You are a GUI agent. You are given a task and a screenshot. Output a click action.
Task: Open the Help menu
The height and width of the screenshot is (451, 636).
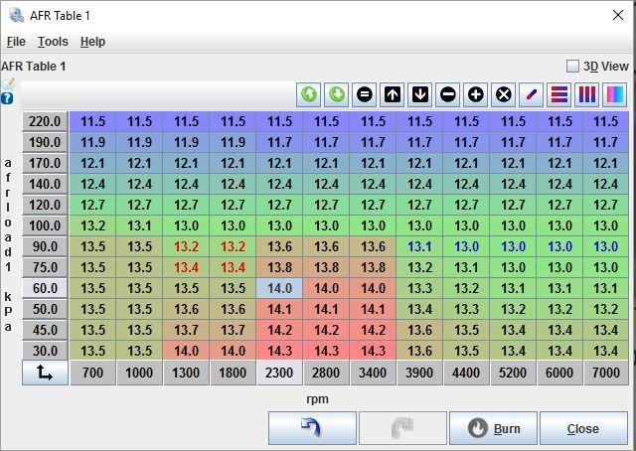[92, 42]
